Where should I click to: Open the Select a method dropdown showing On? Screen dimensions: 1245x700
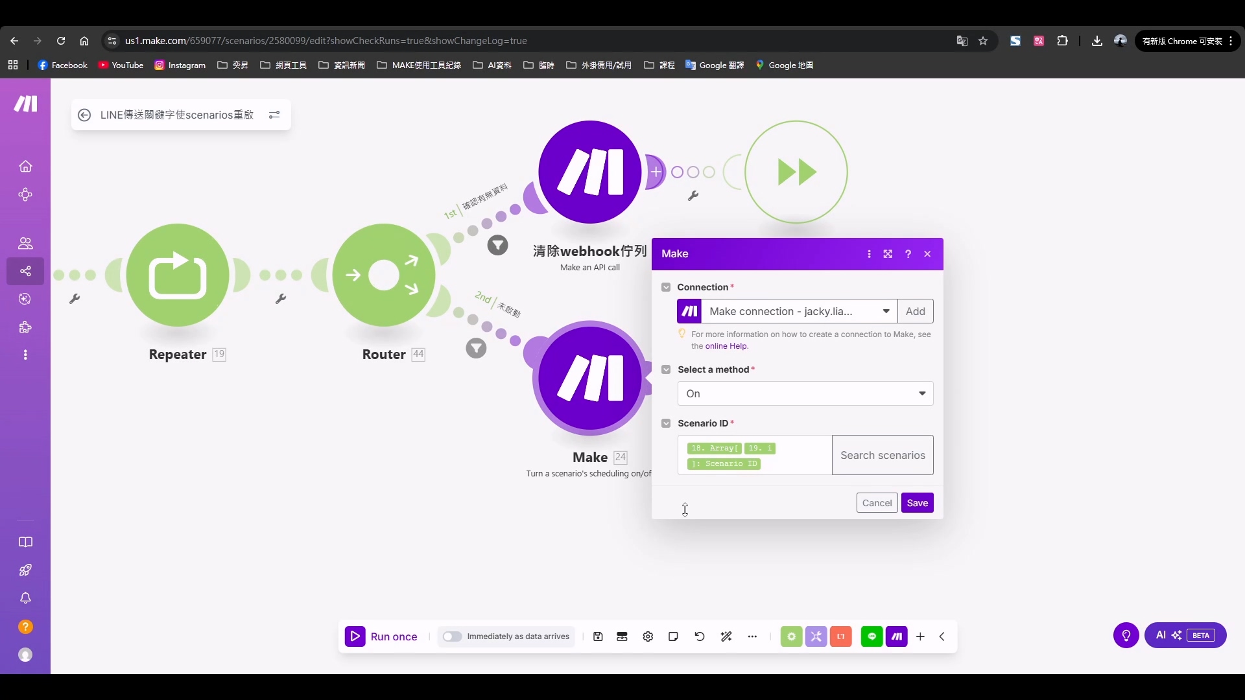[x=805, y=393]
